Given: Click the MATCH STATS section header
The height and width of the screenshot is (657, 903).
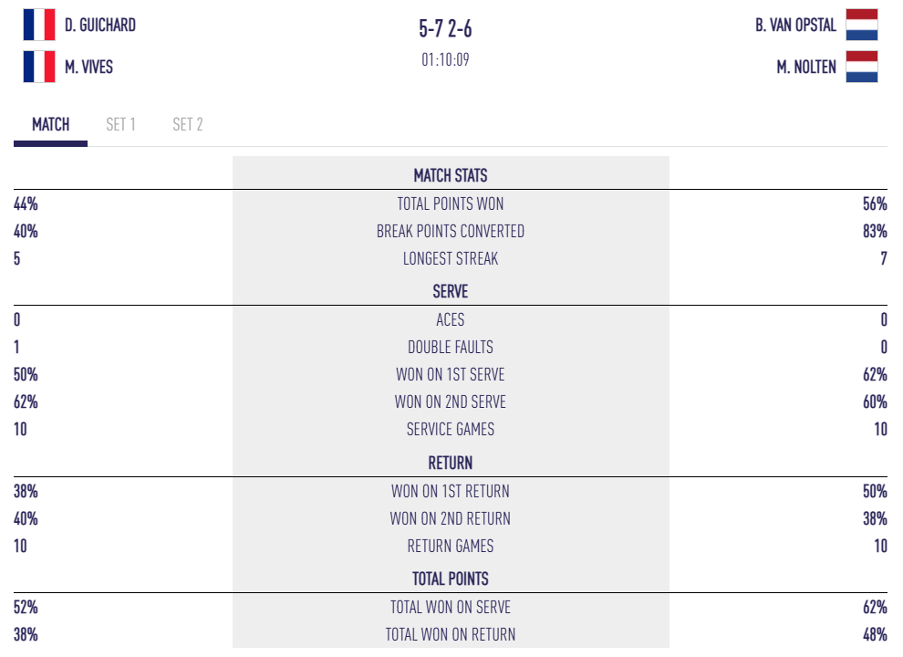Looking at the screenshot, I should coord(451,176).
